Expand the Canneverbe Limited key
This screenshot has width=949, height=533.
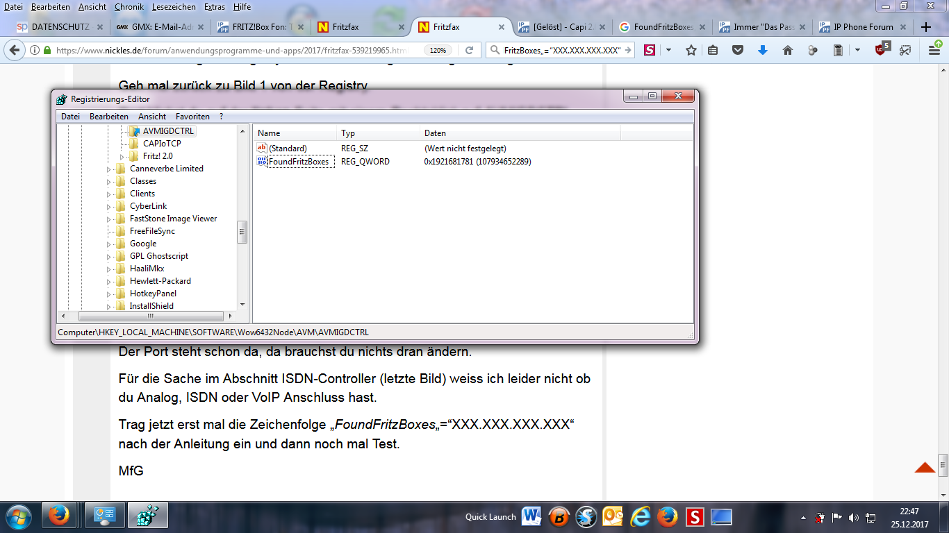(x=110, y=169)
